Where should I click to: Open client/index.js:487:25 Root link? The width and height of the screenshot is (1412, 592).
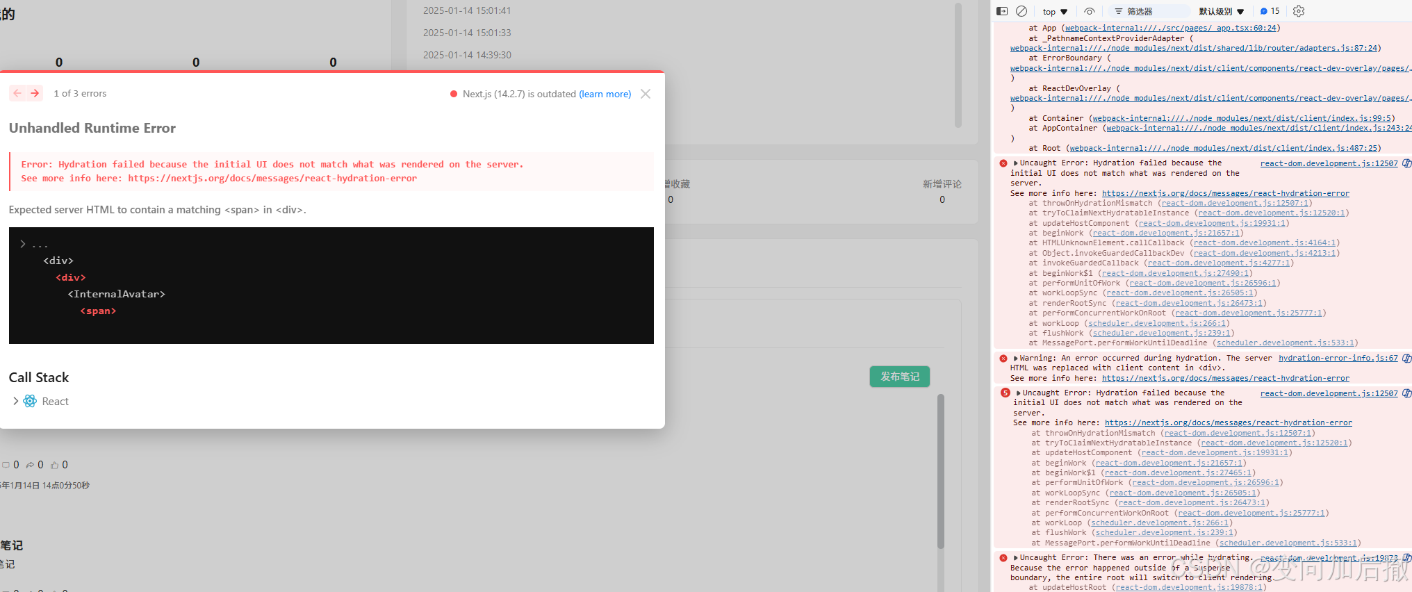(1223, 149)
